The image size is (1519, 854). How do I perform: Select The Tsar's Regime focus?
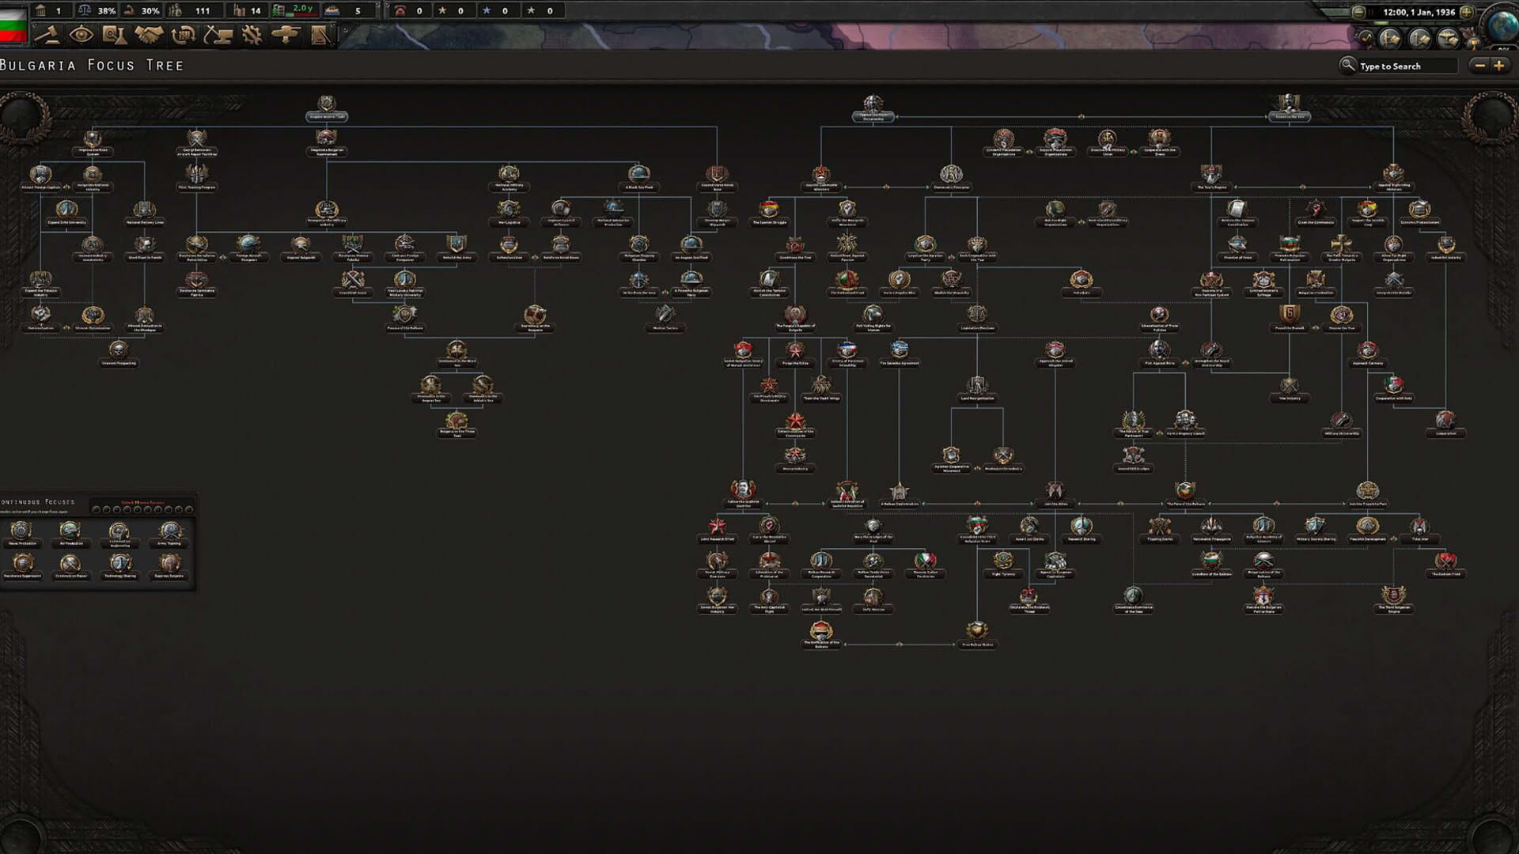pos(1211,178)
